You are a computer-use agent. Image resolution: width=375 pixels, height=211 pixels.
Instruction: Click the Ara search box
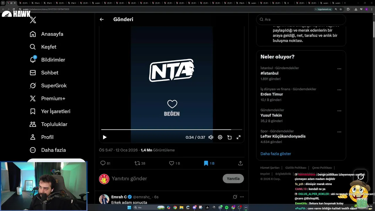point(301,19)
